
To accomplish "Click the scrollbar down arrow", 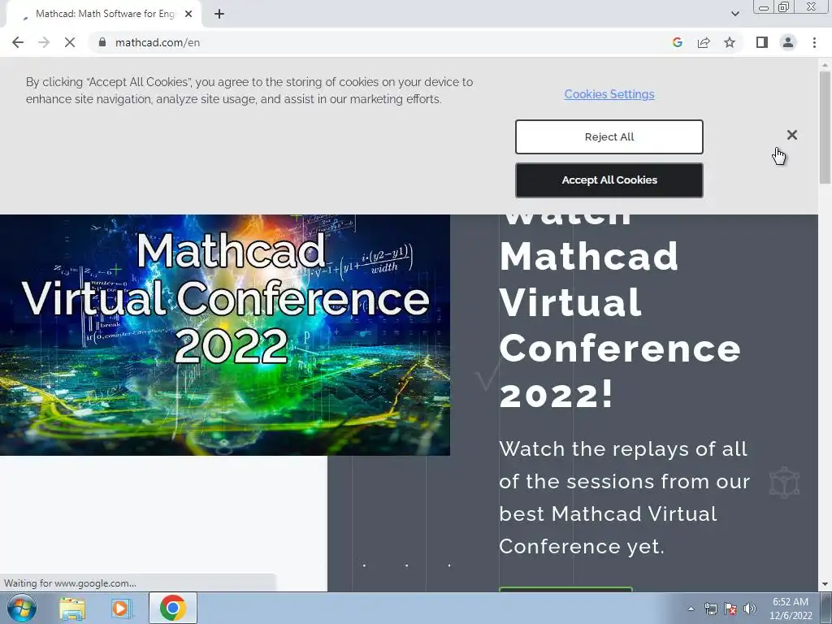I will 825,584.
